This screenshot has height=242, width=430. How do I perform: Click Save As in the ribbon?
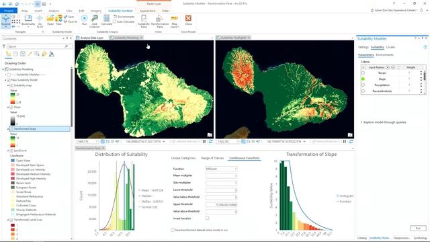(71, 22)
